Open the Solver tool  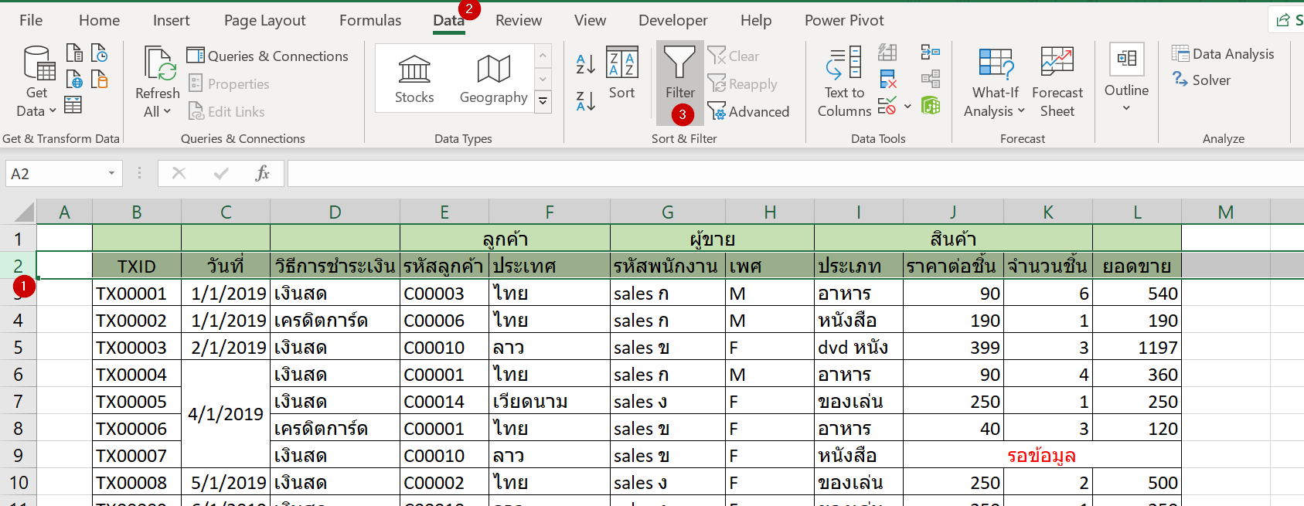[x=1201, y=80]
